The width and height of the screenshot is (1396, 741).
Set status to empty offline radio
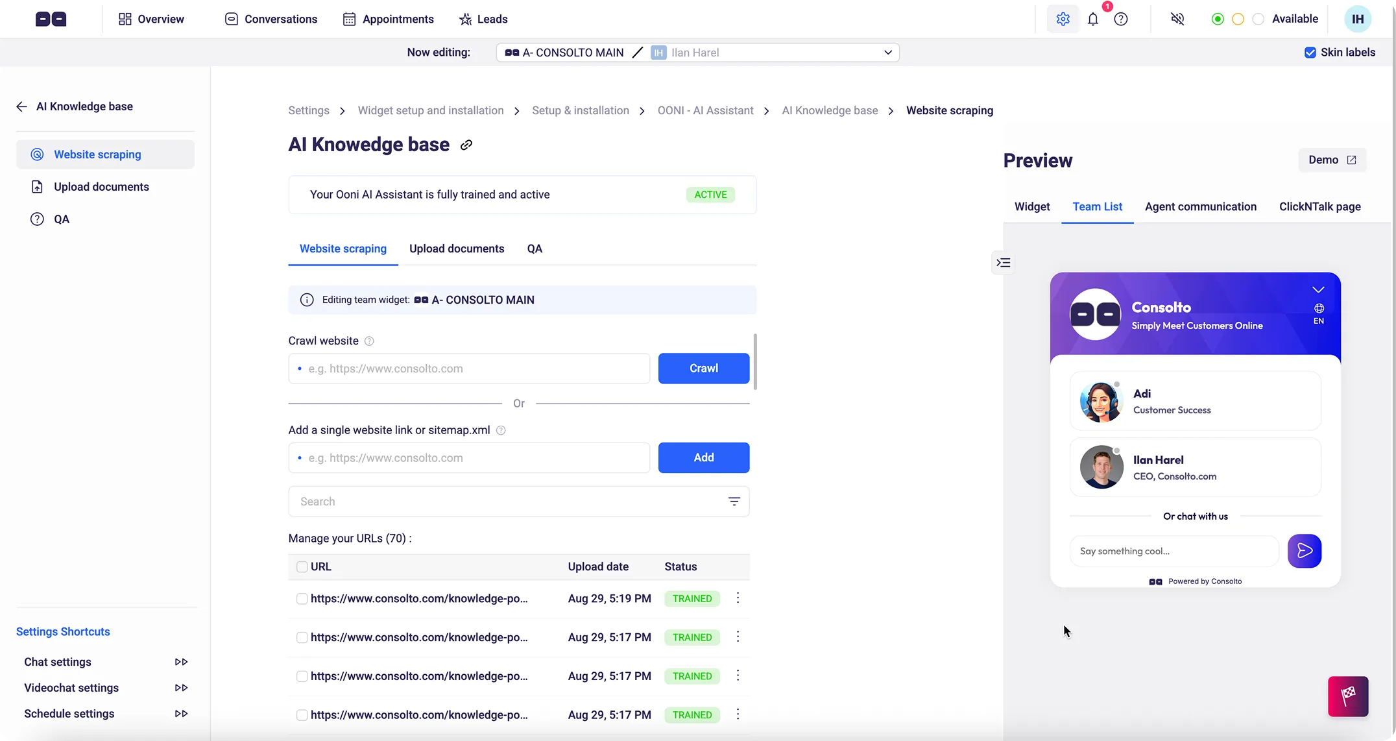coord(1258,19)
